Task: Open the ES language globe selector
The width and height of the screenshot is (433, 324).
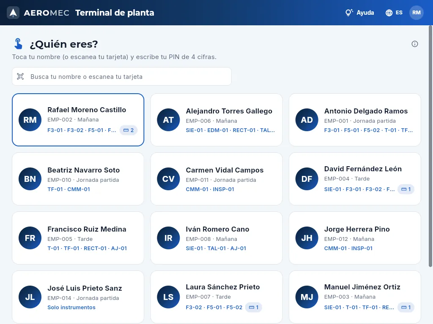Action: tap(394, 13)
